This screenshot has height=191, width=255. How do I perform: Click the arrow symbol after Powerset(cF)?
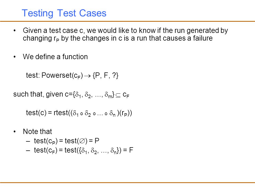coord(87,76)
